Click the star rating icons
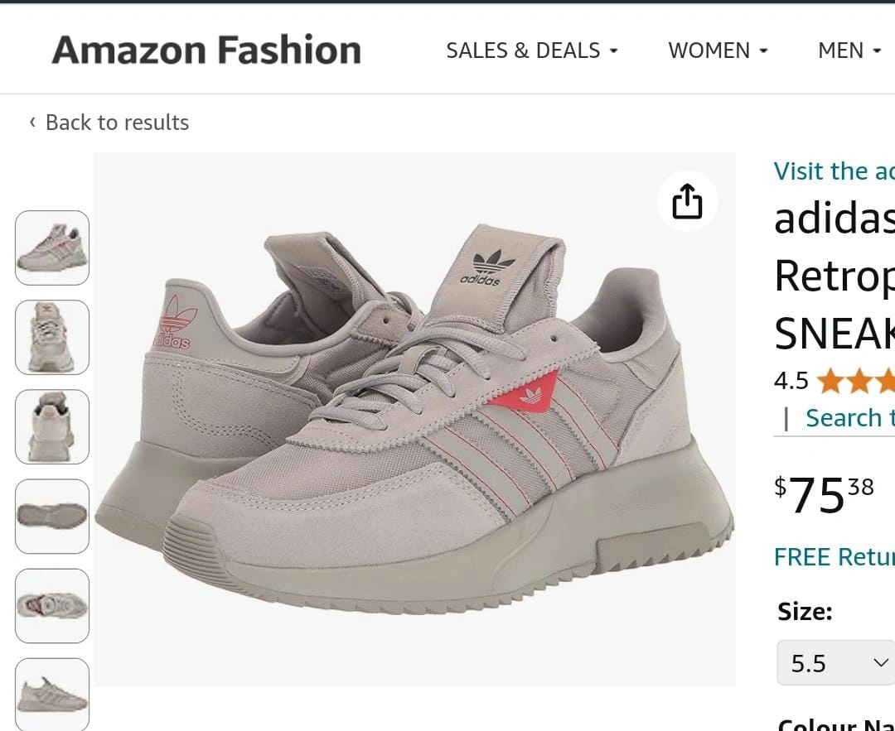895x731 pixels. click(x=855, y=381)
